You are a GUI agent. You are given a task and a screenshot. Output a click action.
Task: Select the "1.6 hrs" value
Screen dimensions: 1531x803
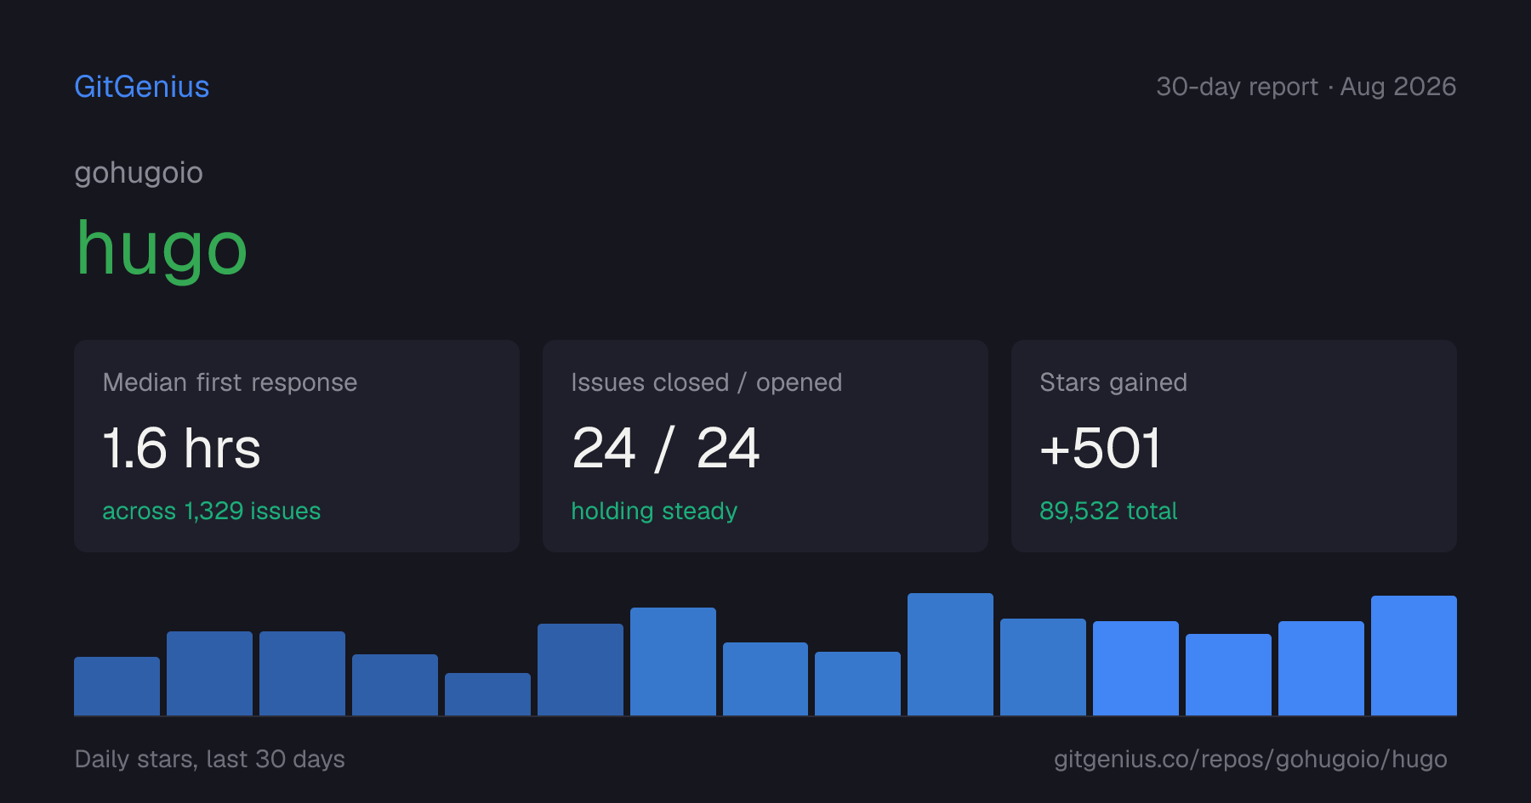tap(181, 449)
